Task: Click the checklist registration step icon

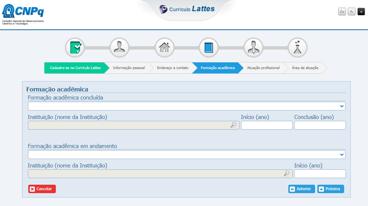Action: coord(75,48)
